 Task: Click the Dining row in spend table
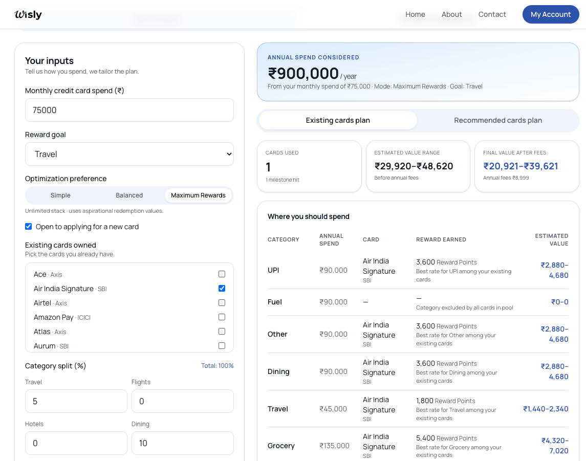(418, 371)
